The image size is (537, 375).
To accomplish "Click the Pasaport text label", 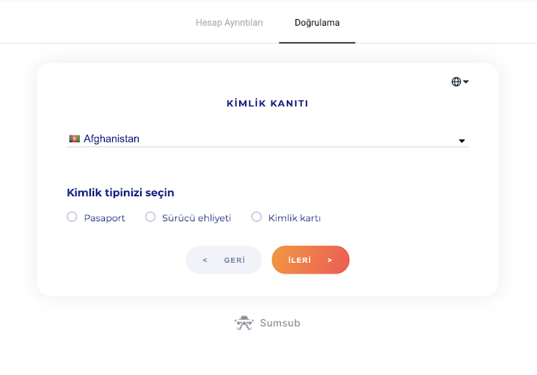I will tap(104, 218).
